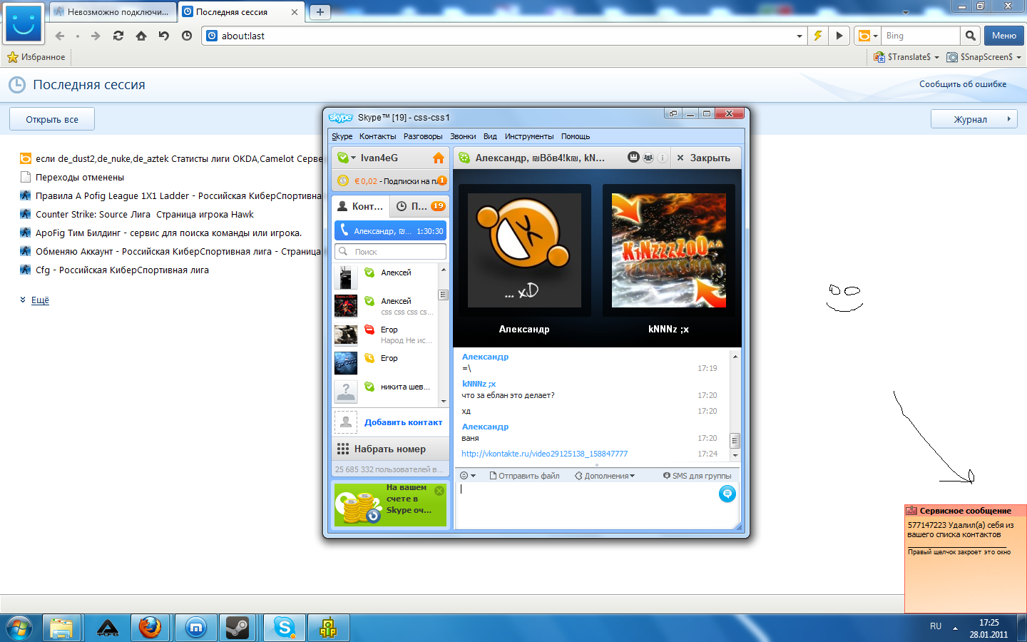Open the Меню button in browser
1027x642 pixels.
tap(1004, 36)
